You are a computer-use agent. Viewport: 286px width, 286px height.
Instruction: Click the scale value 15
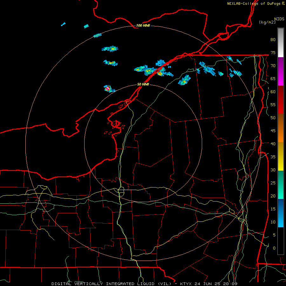[273, 209]
